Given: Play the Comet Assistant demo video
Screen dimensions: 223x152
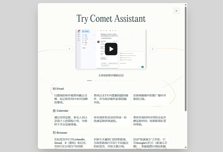Looking at the screenshot, I should (x=111, y=49).
